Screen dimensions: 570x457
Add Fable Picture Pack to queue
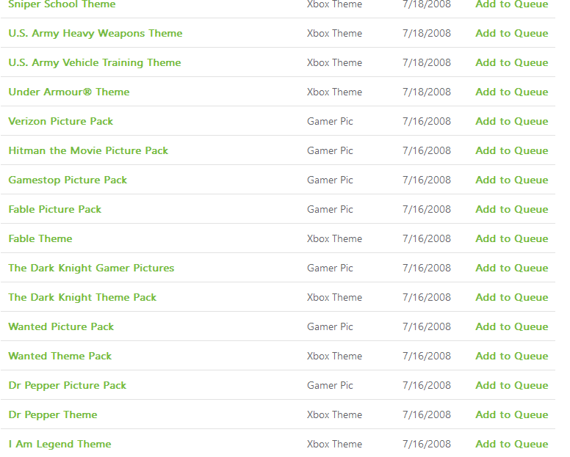click(512, 210)
